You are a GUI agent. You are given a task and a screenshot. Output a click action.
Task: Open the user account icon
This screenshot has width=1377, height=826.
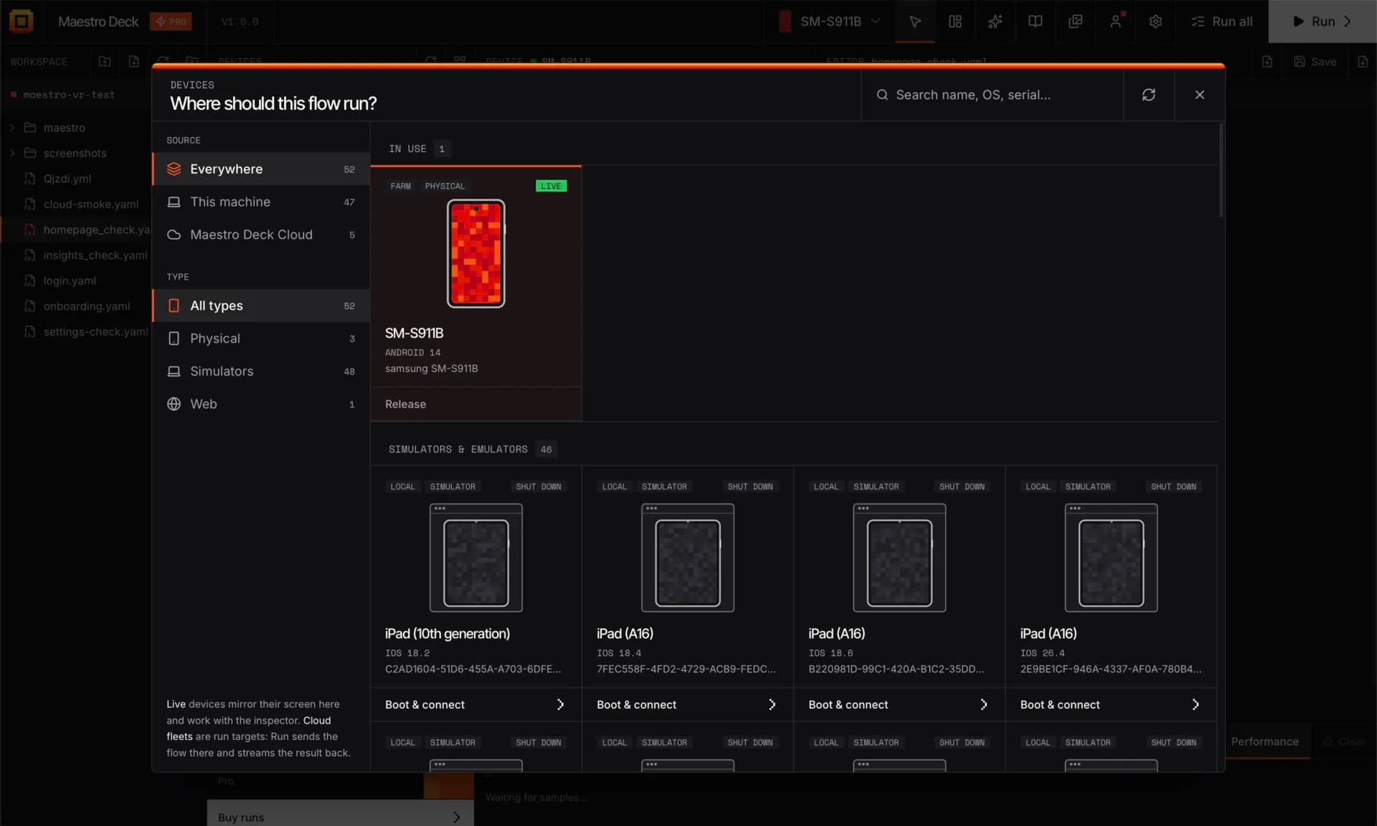tap(1115, 22)
